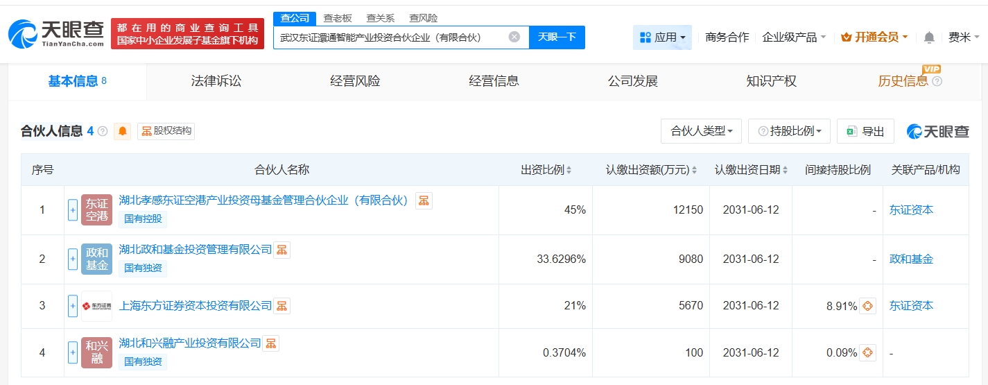View indirect holding path icon for 8.91%

coord(867,306)
